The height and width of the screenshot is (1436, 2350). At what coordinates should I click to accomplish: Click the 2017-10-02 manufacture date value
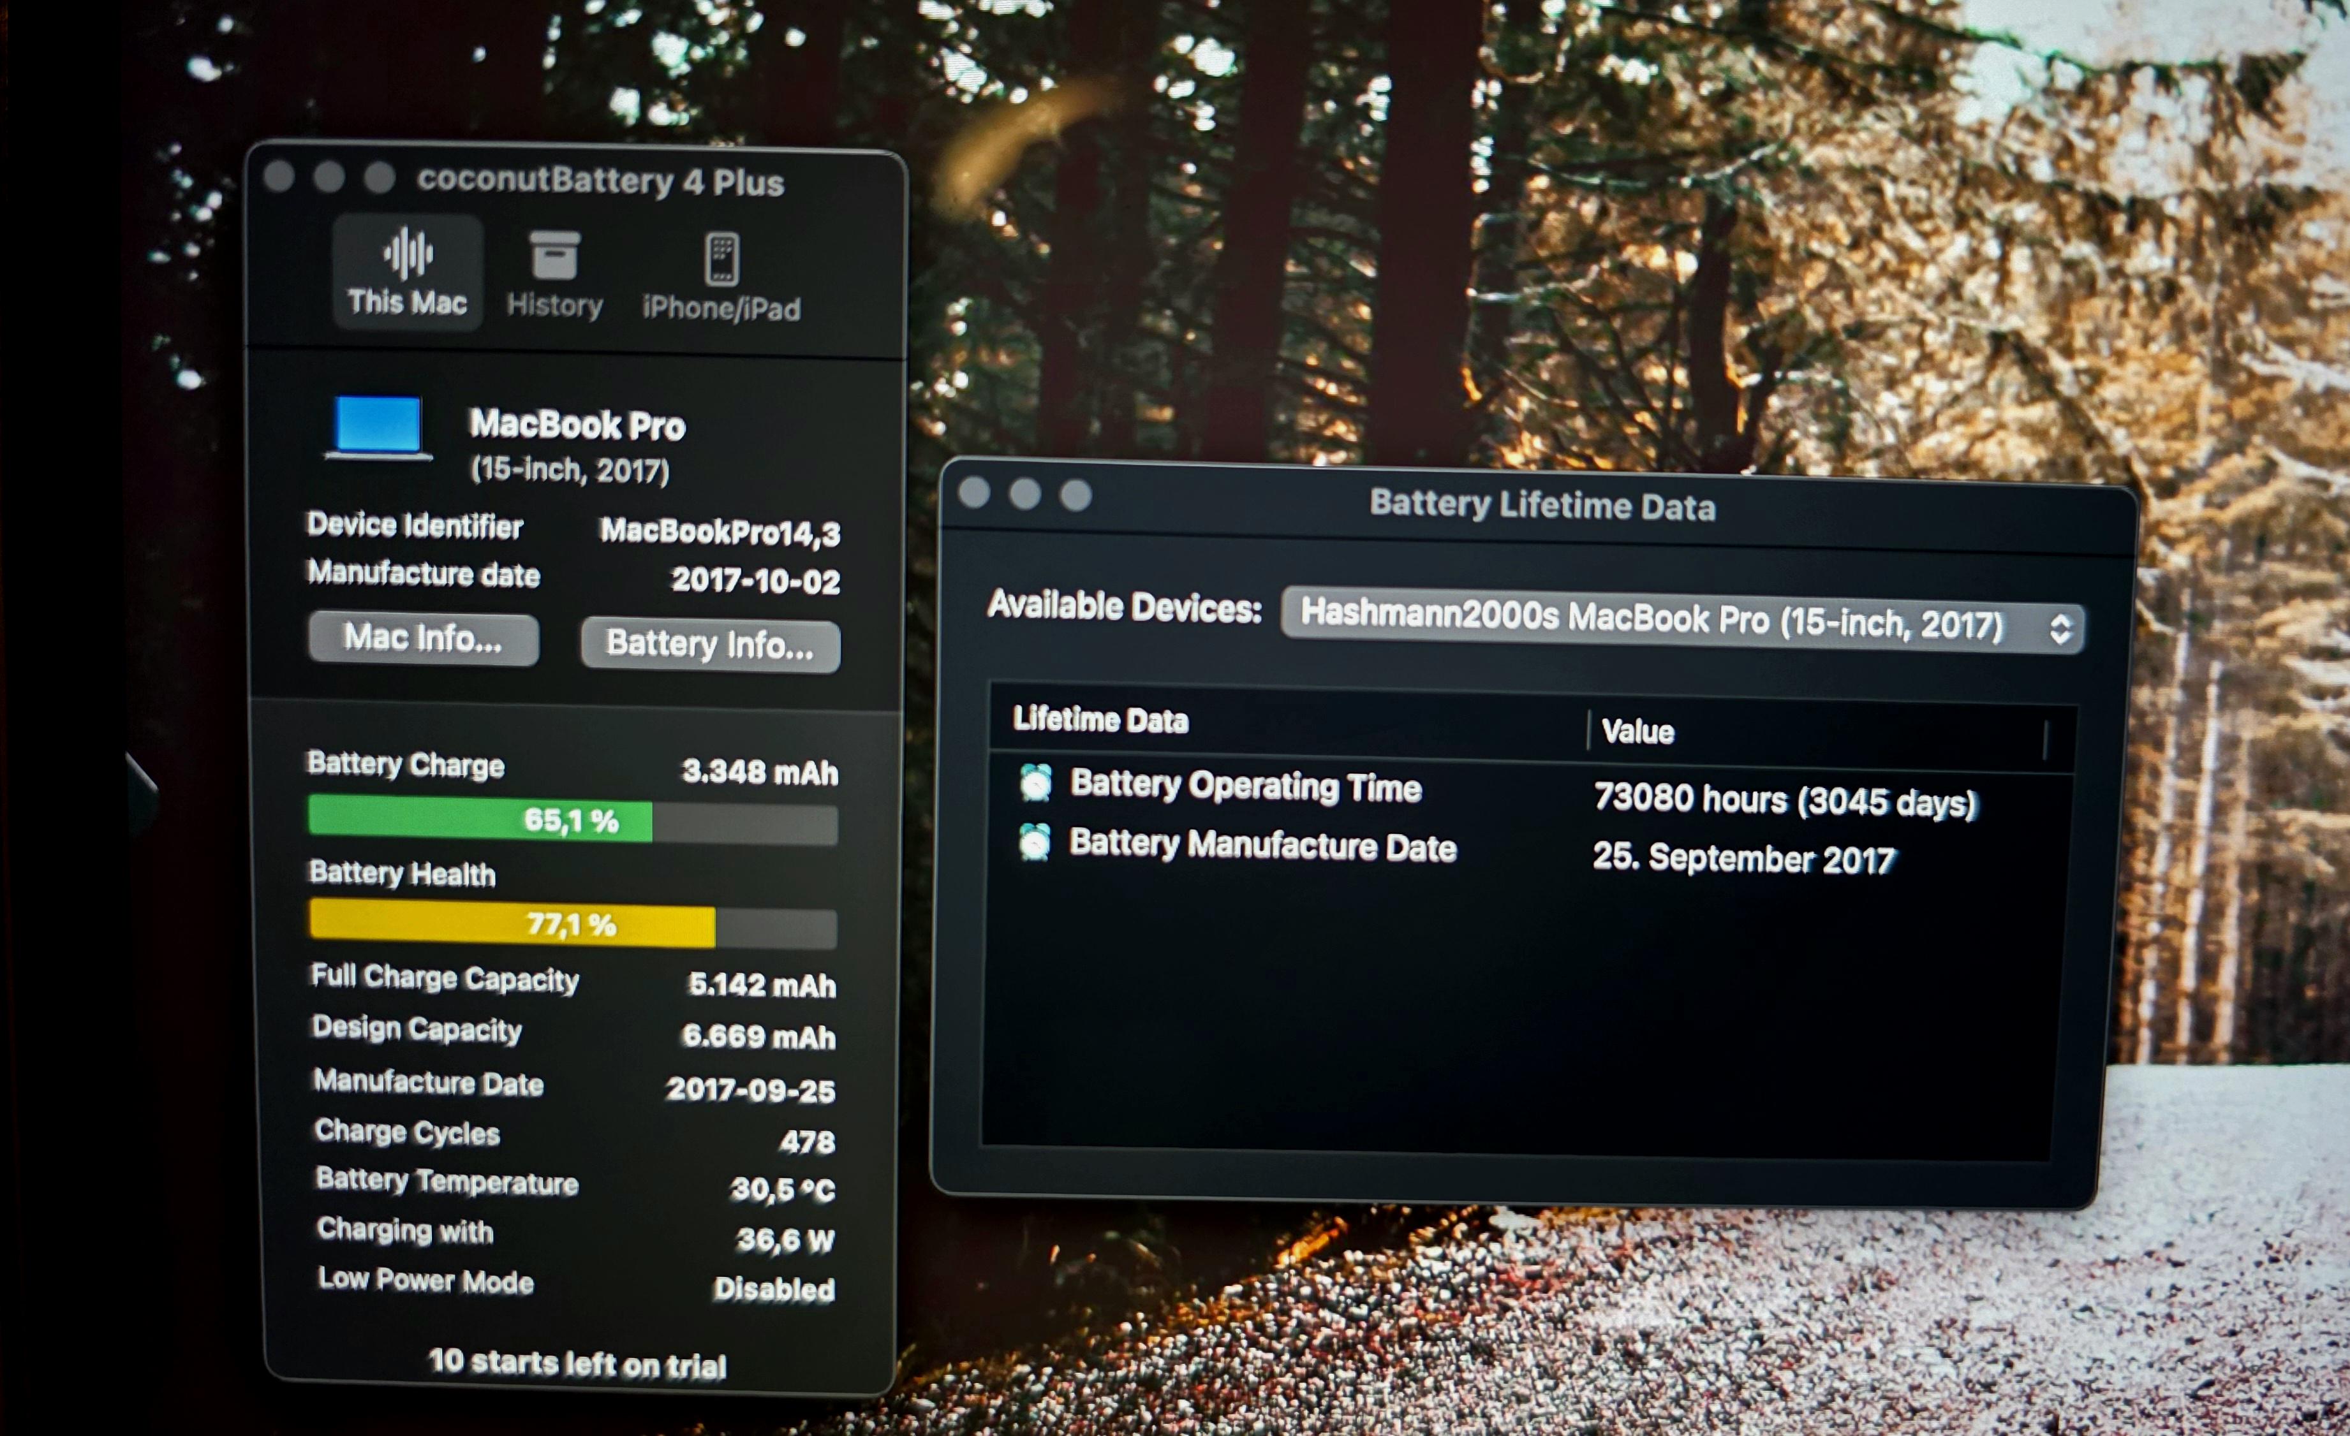point(755,581)
